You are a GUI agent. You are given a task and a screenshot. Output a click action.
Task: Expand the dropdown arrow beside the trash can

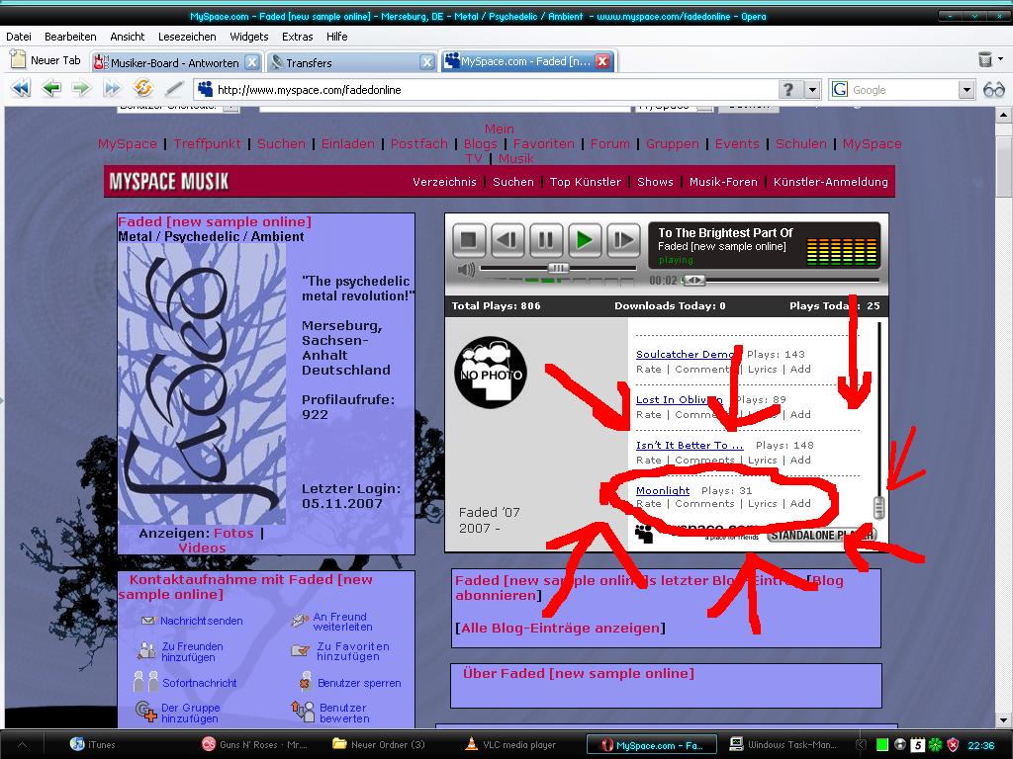click(1001, 59)
